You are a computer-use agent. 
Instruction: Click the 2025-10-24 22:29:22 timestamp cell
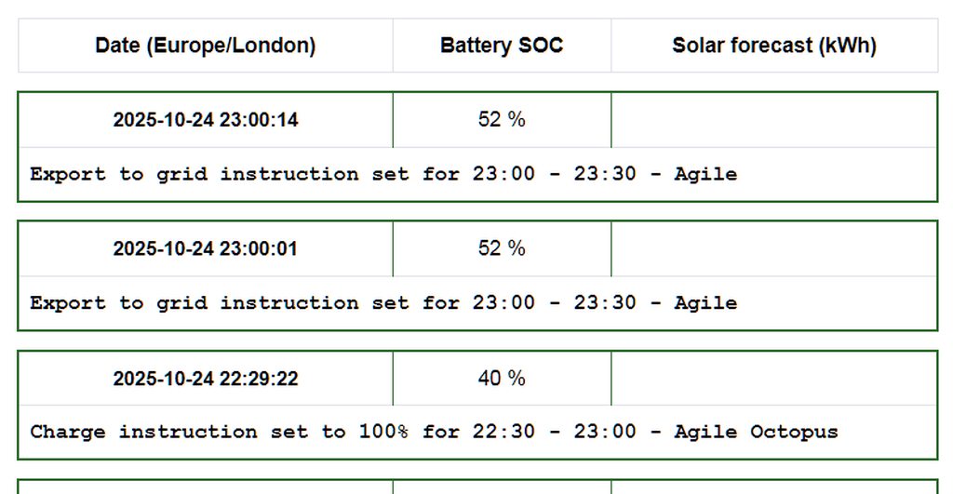[x=206, y=379]
